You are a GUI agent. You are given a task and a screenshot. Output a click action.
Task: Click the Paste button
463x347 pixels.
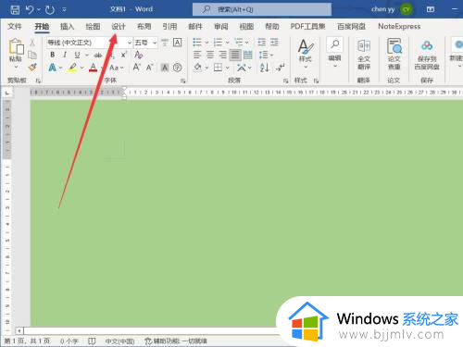point(16,54)
